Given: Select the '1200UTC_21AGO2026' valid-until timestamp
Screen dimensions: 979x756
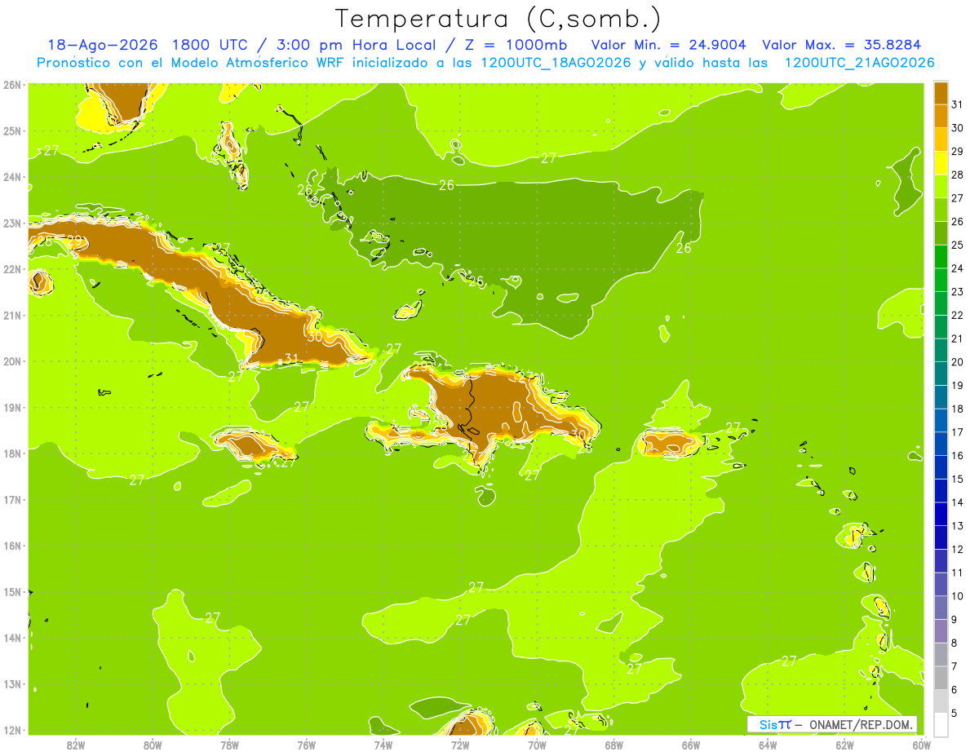Looking at the screenshot, I should tap(859, 63).
